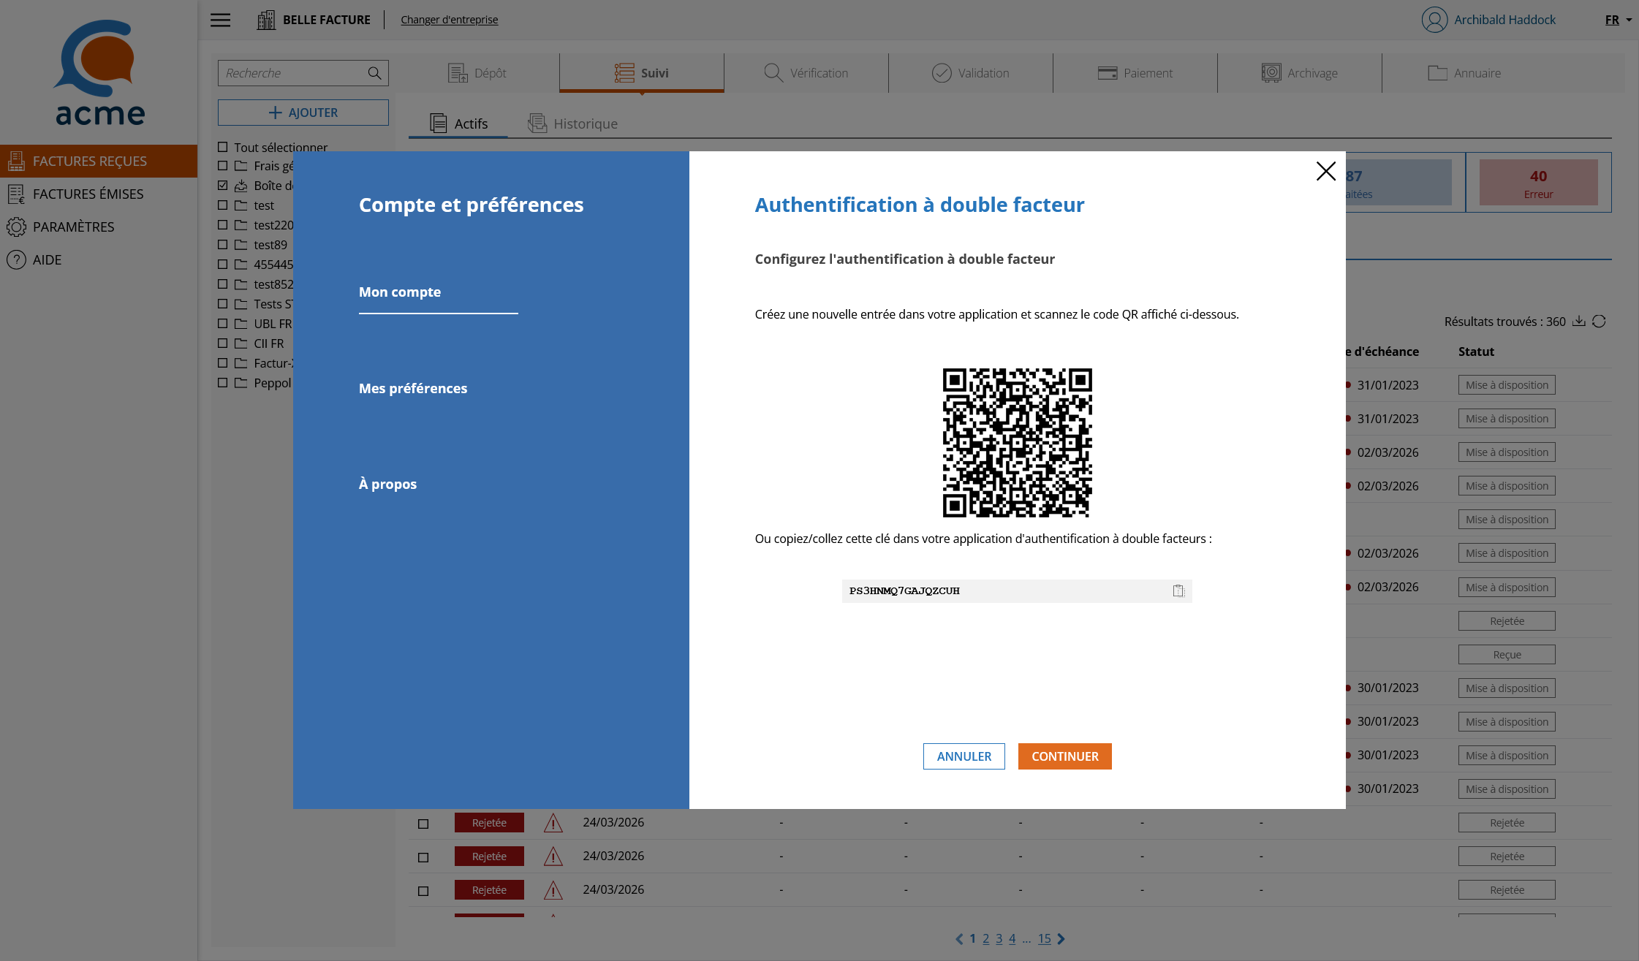This screenshot has width=1639, height=961.
Task: Click Changer d'entreprise link
Action: pyautogui.click(x=449, y=20)
